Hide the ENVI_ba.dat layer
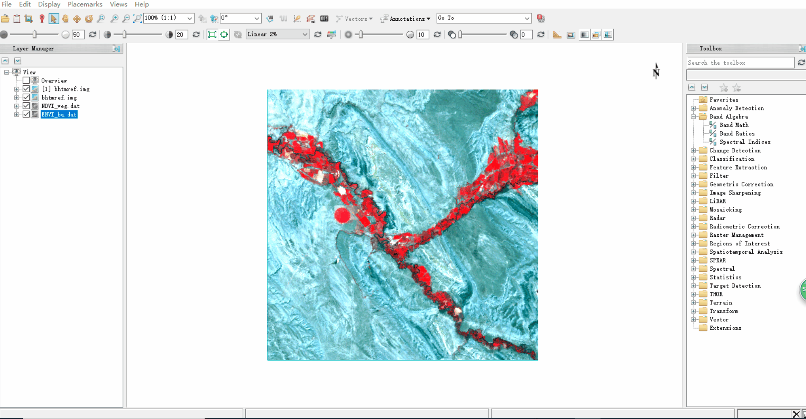The image size is (806, 419). pos(26,114)
